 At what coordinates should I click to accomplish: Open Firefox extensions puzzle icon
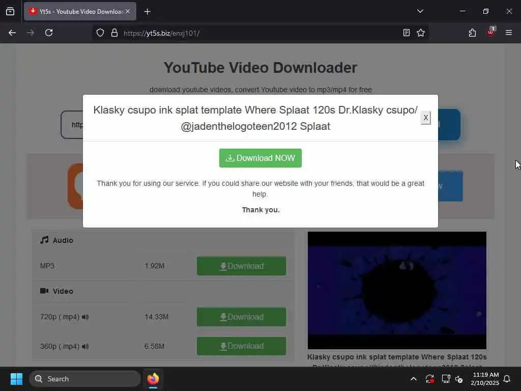tap(472, 33)
